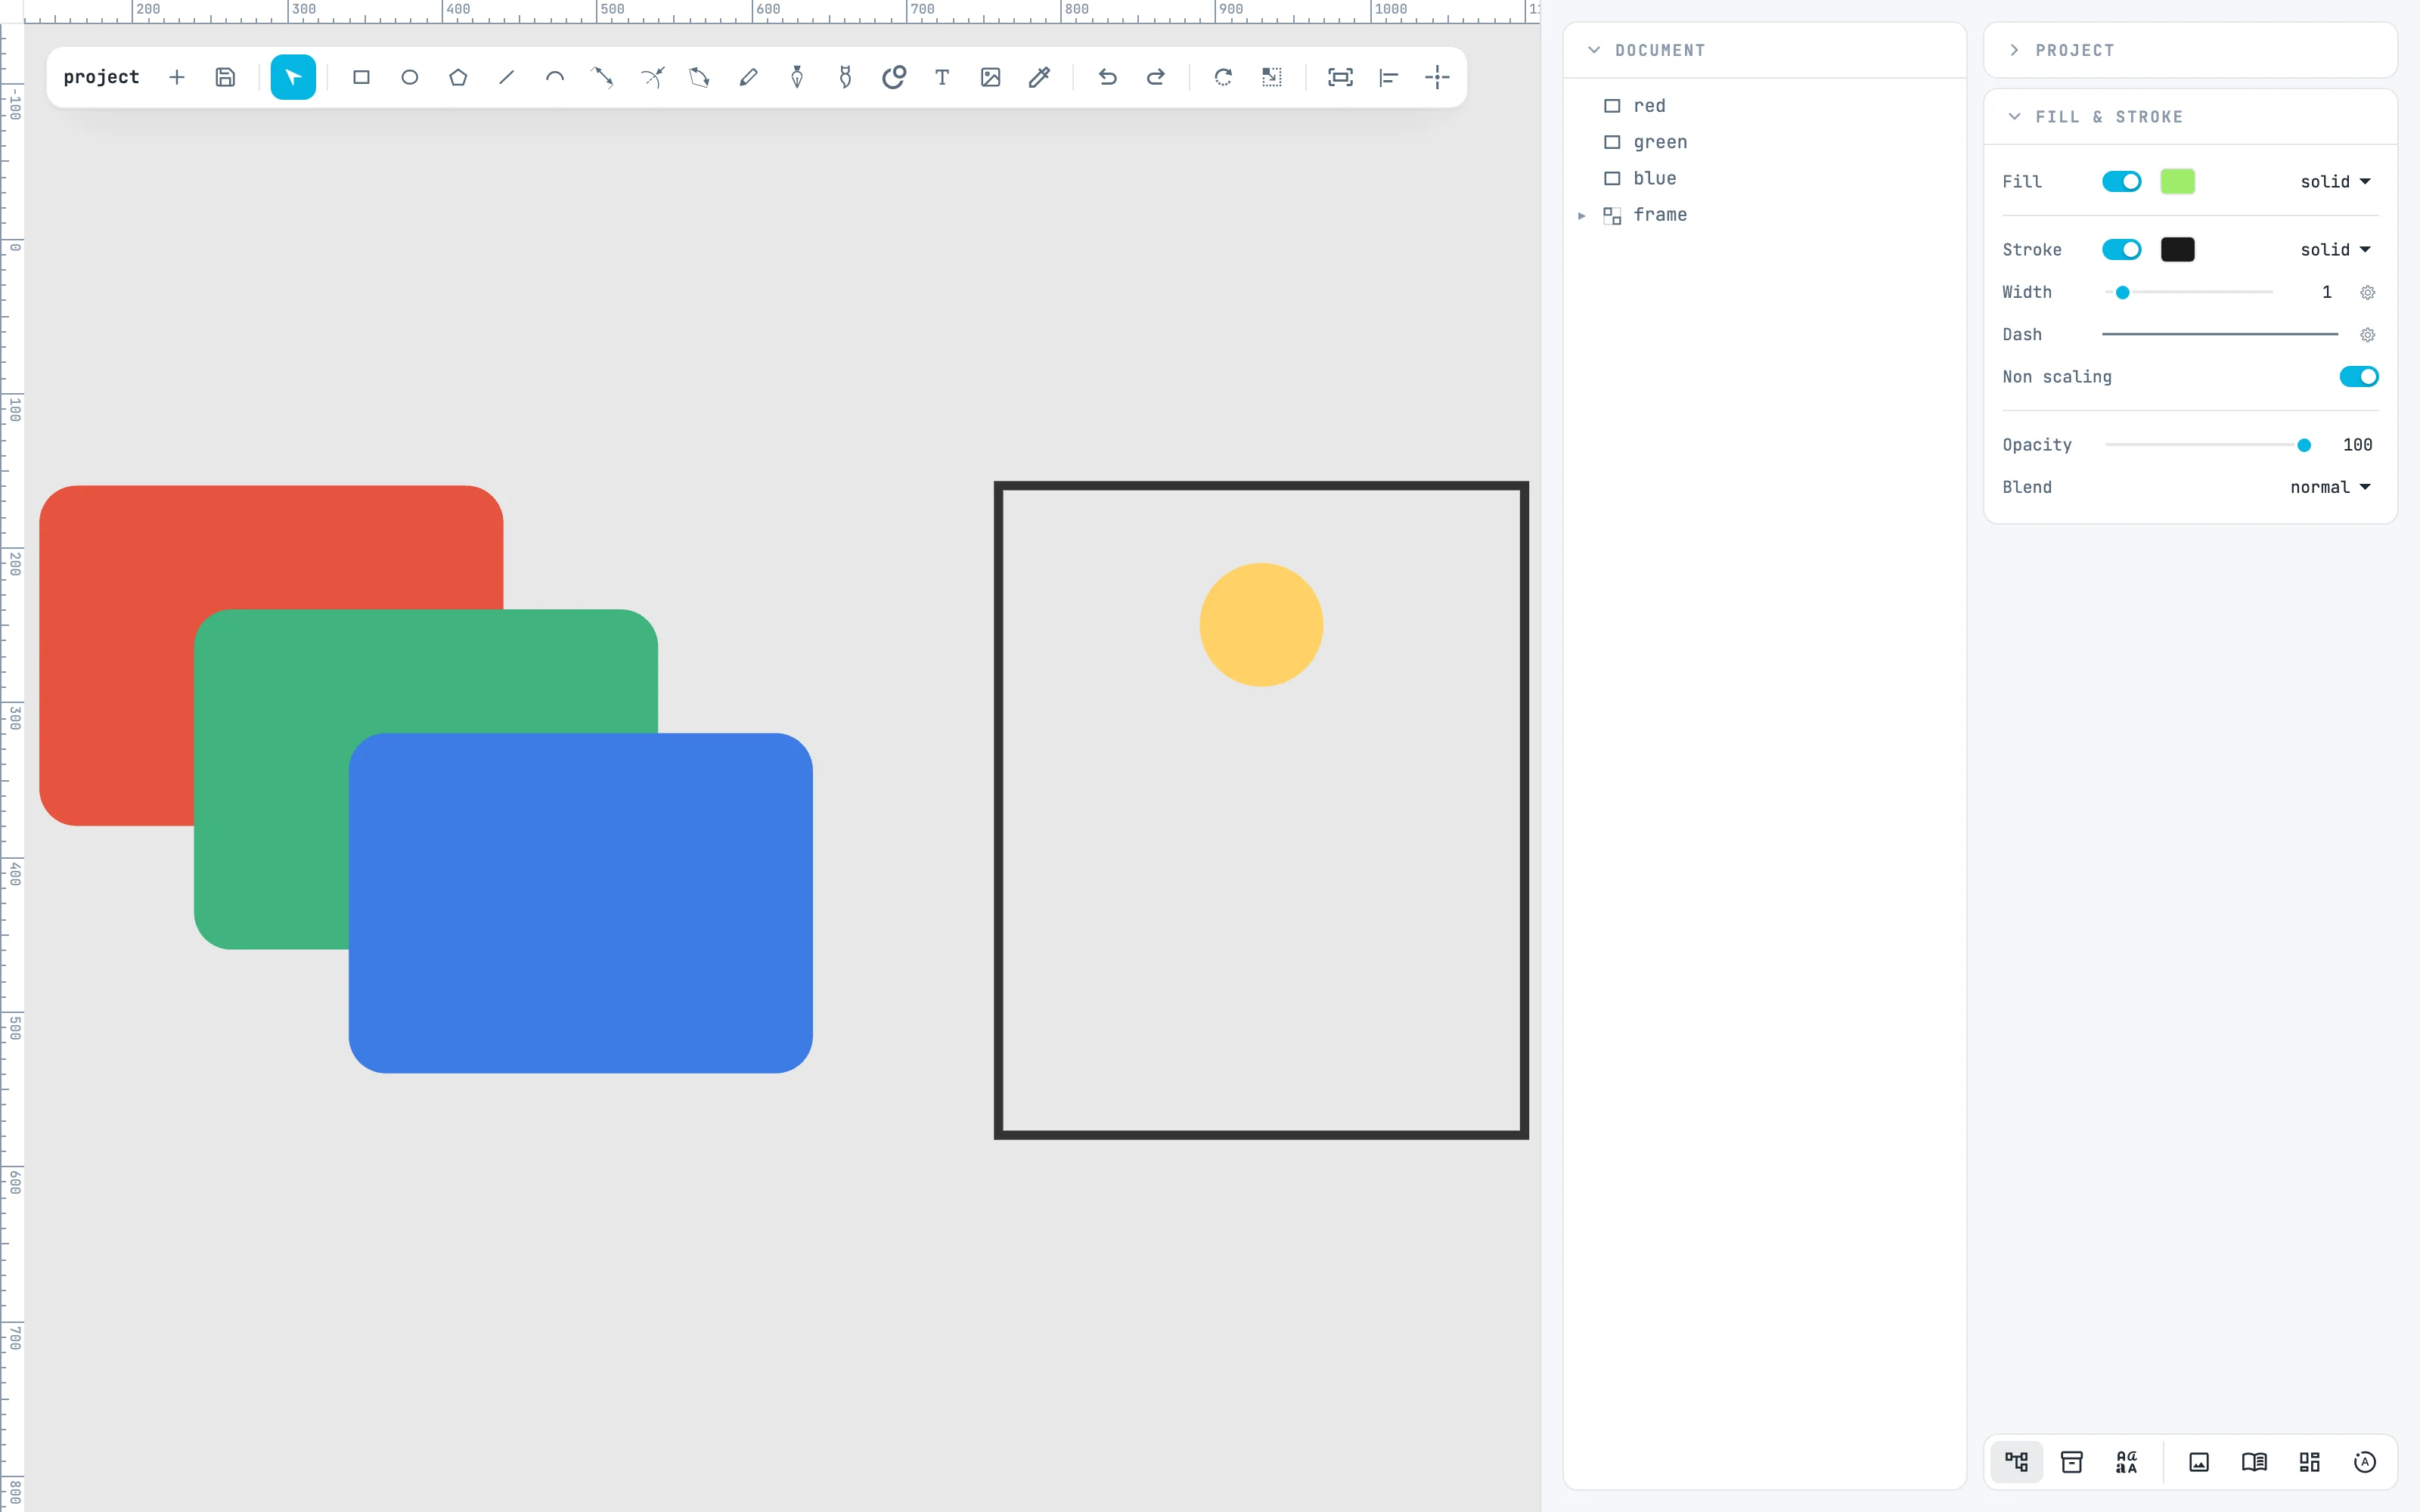Viewport: 2420px width, 1512px height.
Task: Open the Stroke type solid dropdown
Action: pyautogui.click(x=2335, y=249)
